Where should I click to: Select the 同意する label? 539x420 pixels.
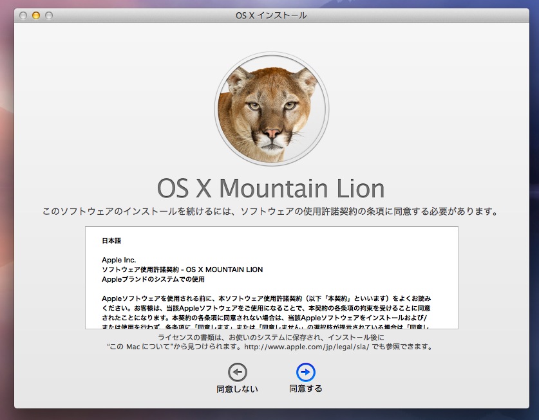coord(306,388)
